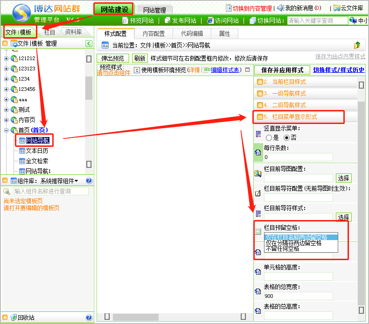Image resolution: width=369 pixels, height=324 pixels.
Task: Select the 否 radio for 竖直显示菜单
Action: [x=287, y=138]
